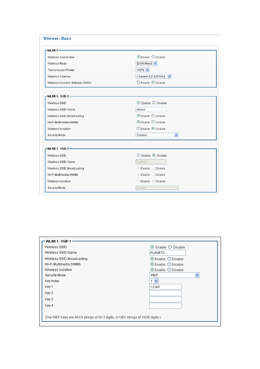Open the Key Index dropdown showing 1

click(154, 281)
